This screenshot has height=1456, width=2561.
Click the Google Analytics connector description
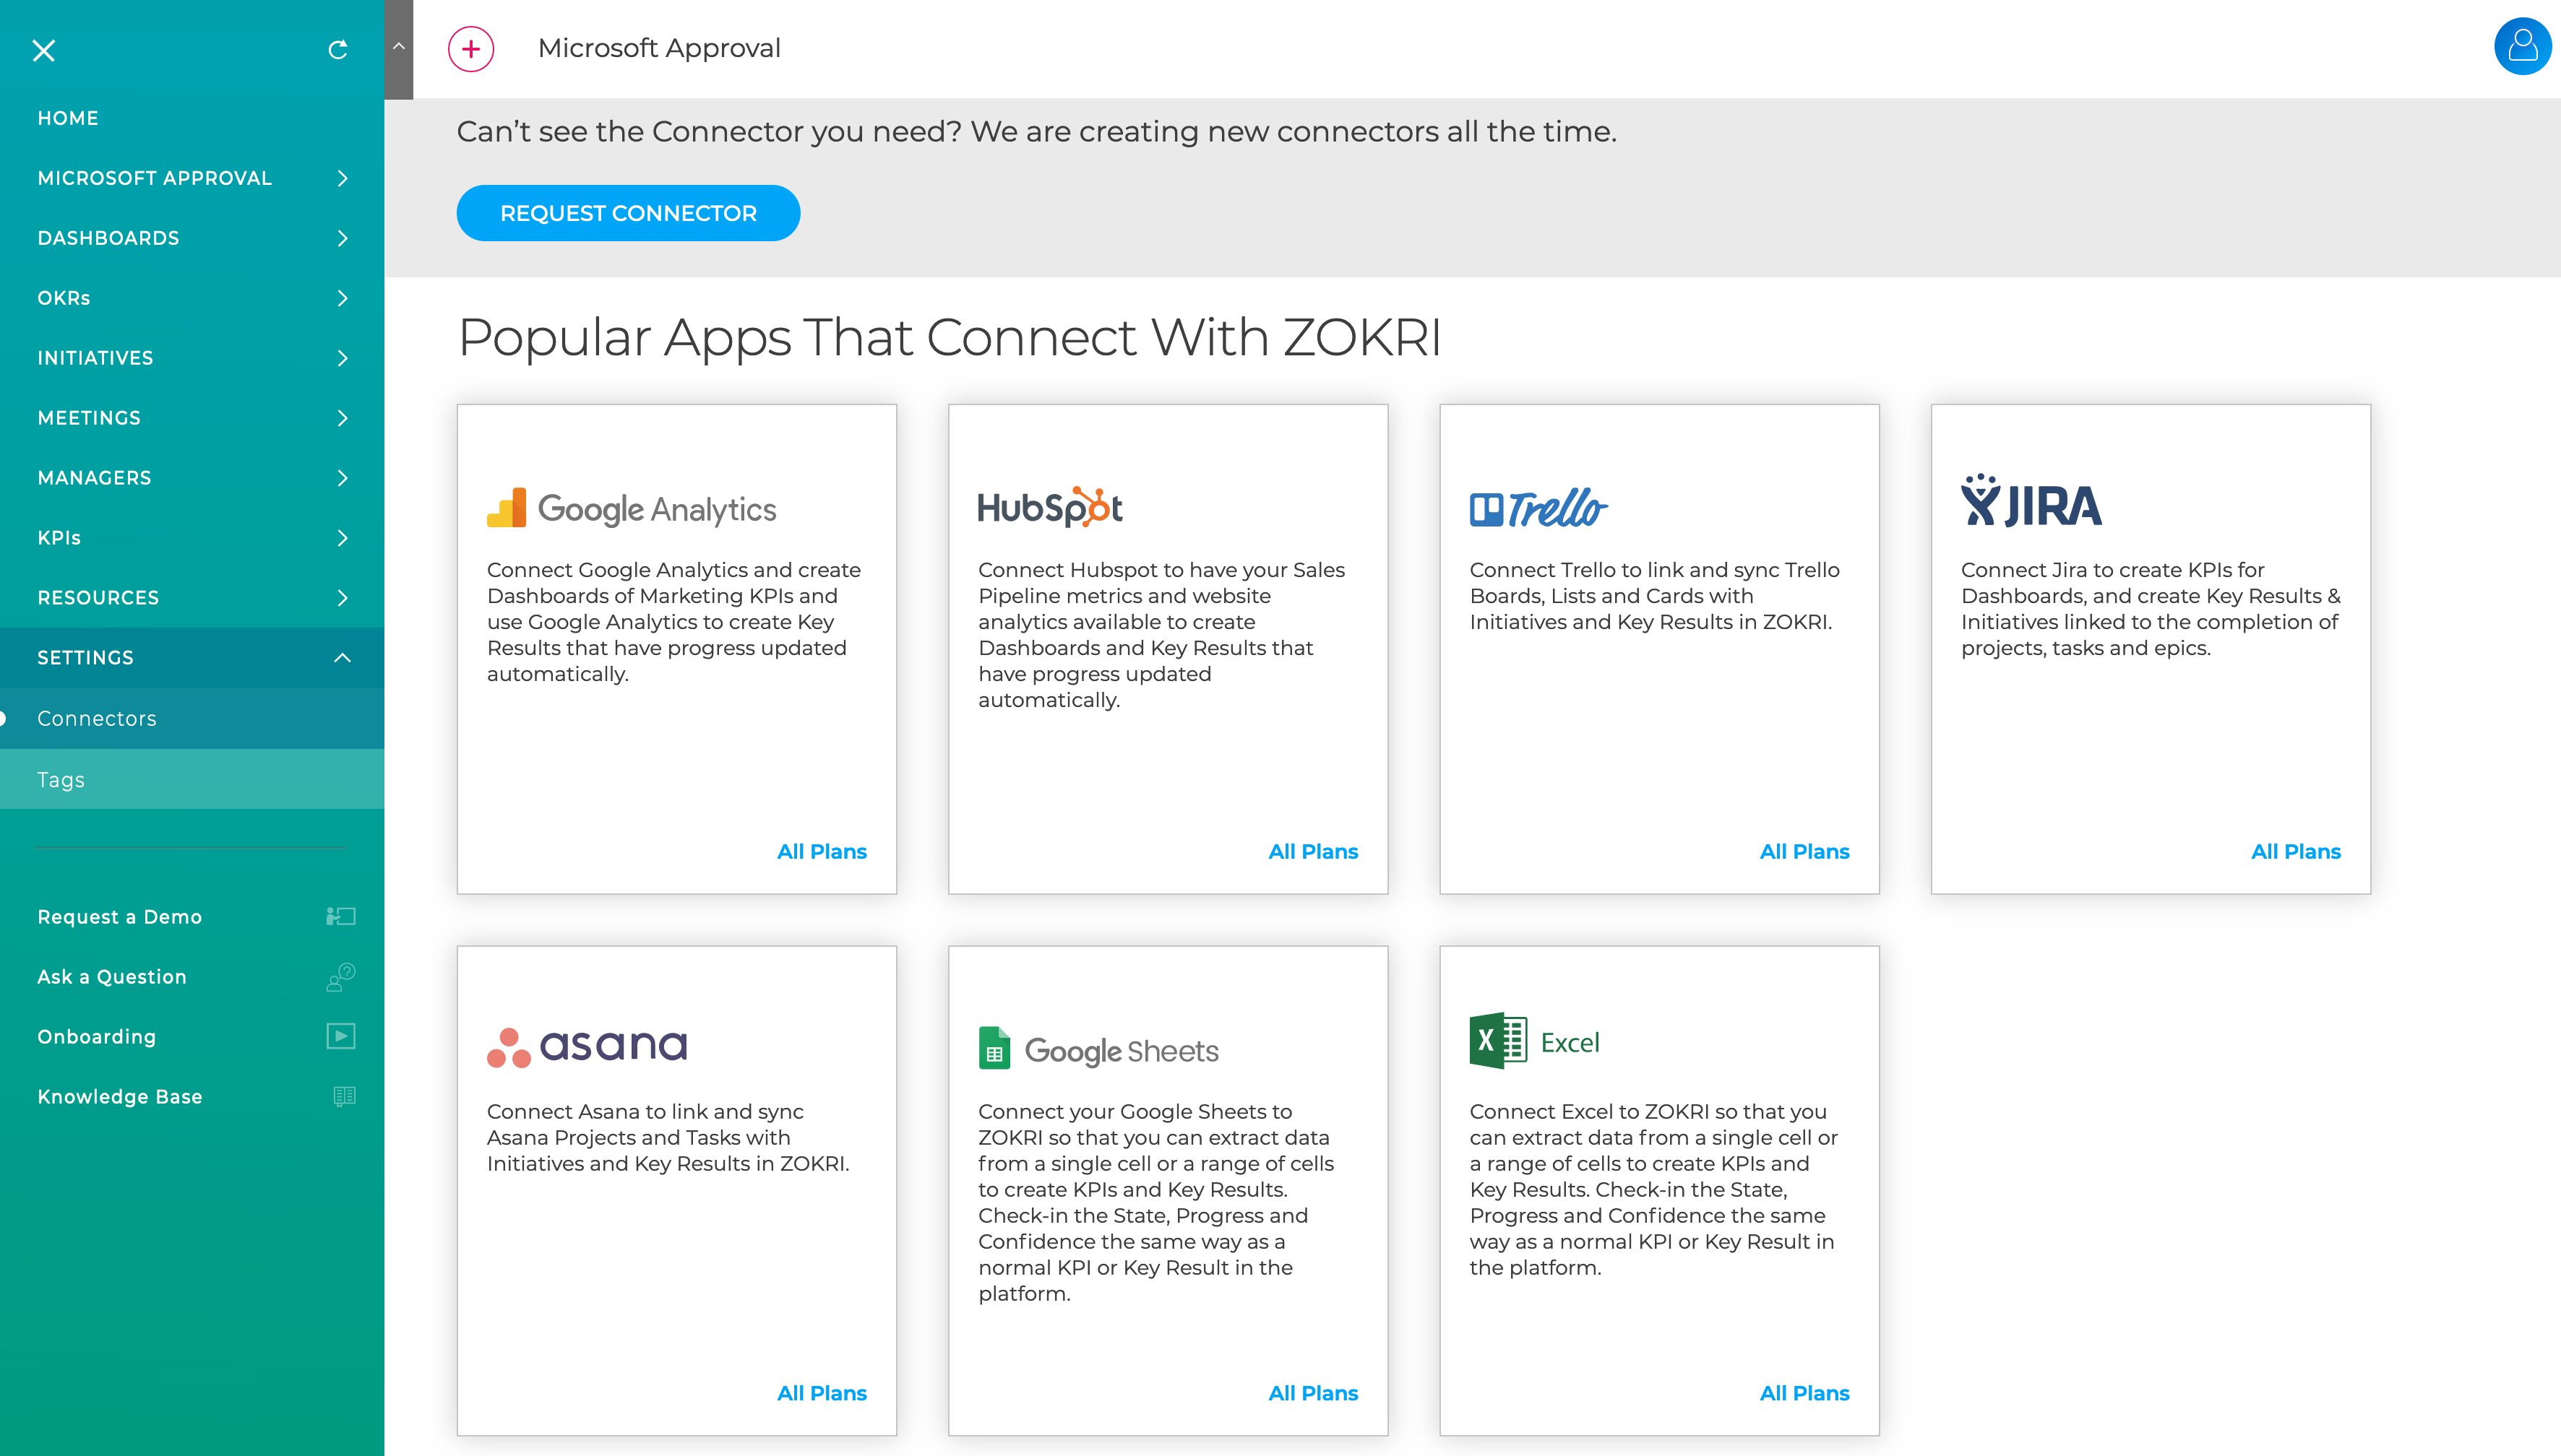674,621
